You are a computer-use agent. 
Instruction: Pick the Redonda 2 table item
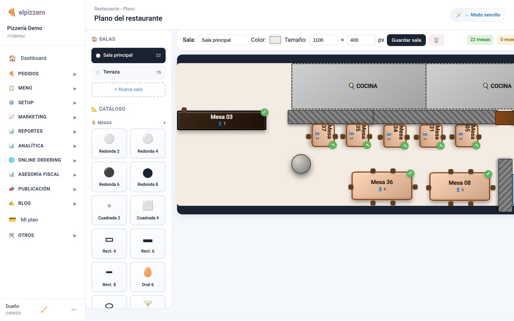click(x=109, y=143)
